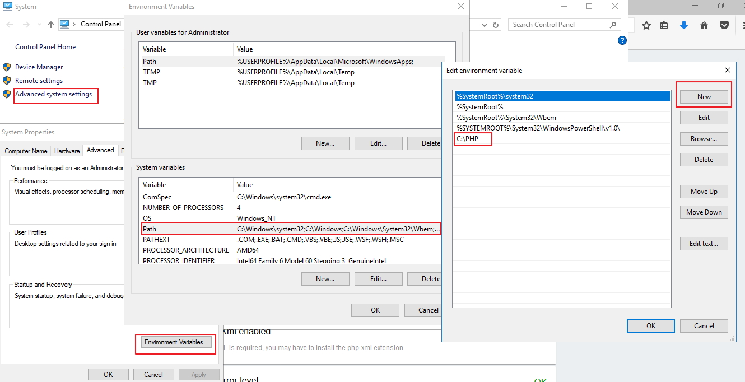Click the shield icon beside Advanced system settings
This screenshot has height=382, width=745.
coord(7,94)
